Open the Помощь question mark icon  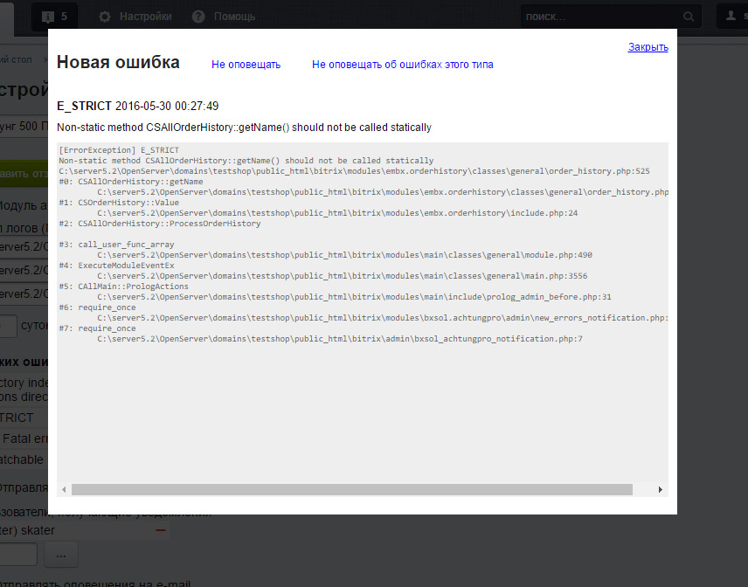198,17
